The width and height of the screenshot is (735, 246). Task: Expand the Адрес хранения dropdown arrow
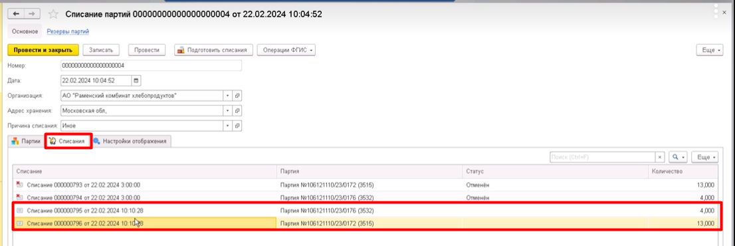227,110
